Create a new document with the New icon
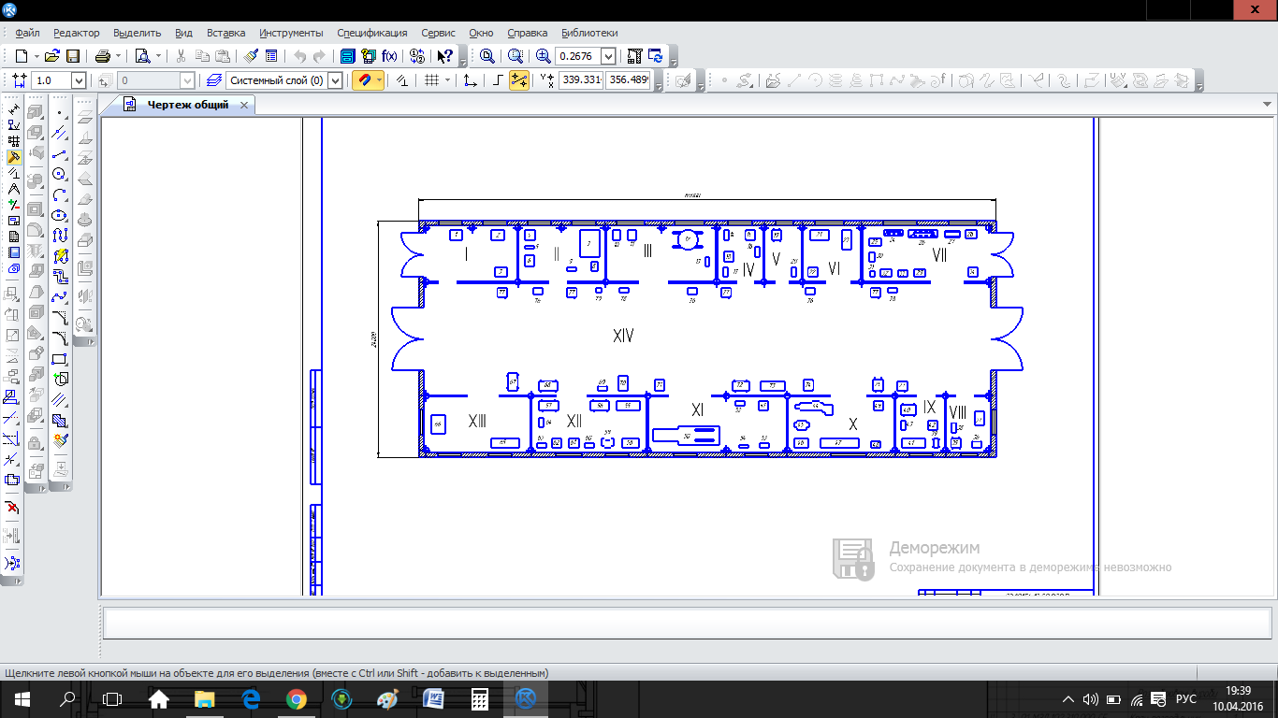Image resolution: width=1278 pixels, height=718 pixels. (x=21, y=56)
